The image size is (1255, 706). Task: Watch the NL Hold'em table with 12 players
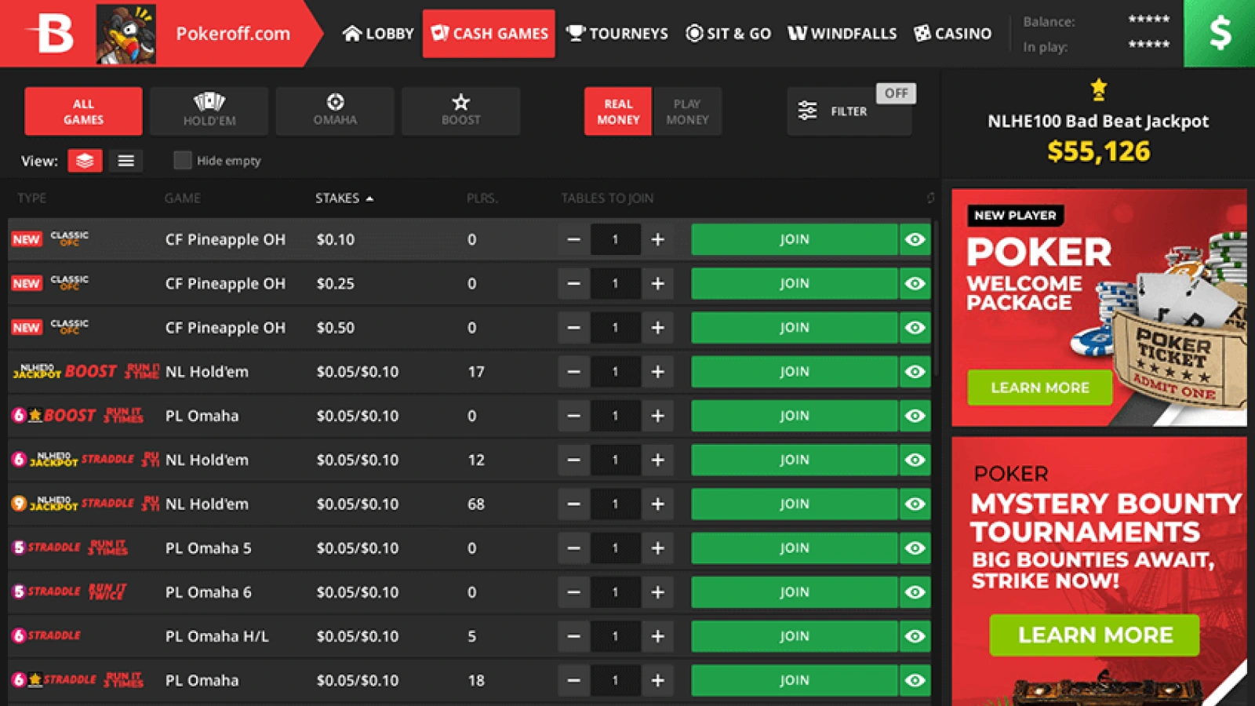915,460
